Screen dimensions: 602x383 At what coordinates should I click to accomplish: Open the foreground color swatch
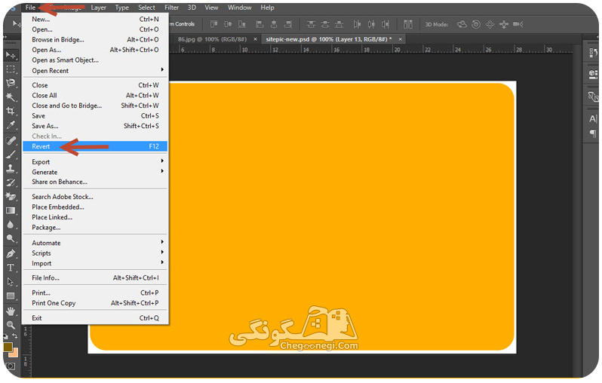tap(8, 347)
